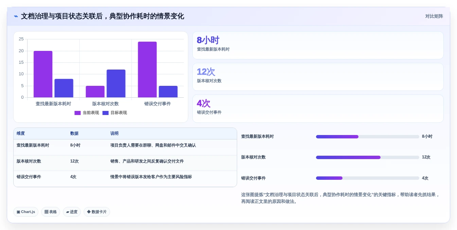Select the cell about 销售、产品和研发

tap(147, 161)
